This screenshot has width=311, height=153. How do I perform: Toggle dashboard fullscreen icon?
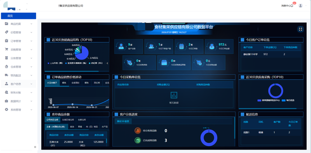pos(301,29)
